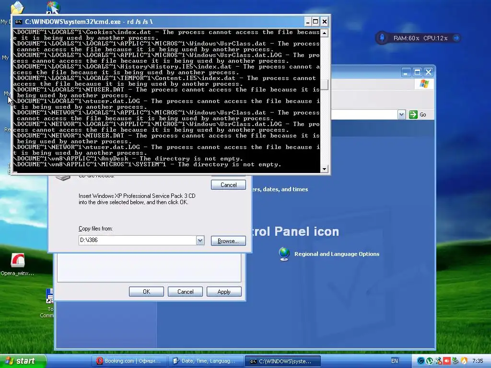Screen dimensions: 491x368
Task: Click Cancel next to the Apply button
Action: click(x=185, y=292)
